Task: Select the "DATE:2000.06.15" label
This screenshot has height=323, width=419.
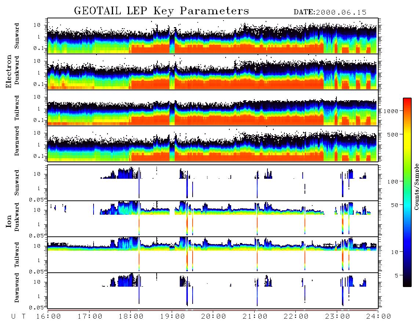Action: pos(330,12)
